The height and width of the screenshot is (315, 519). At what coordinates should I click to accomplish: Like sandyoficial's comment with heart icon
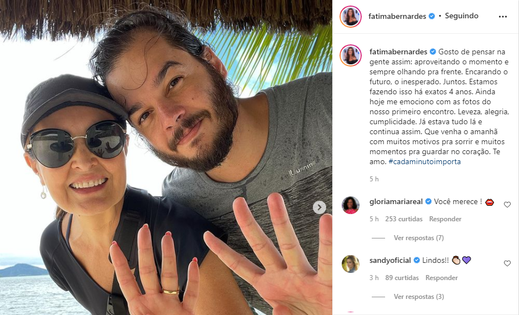(x=507, y=263)
